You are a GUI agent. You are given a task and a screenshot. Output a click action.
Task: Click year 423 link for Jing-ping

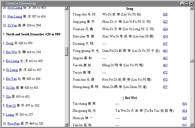point(165,22)
